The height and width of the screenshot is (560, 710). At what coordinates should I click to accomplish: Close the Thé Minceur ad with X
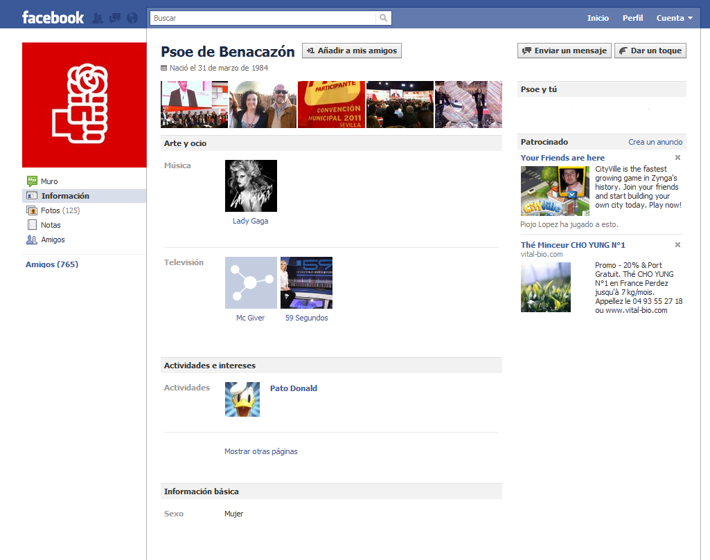(678, 245)
